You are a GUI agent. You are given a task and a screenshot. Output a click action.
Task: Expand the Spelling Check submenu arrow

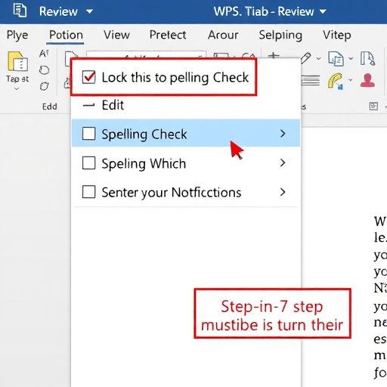tap(283, 134)
